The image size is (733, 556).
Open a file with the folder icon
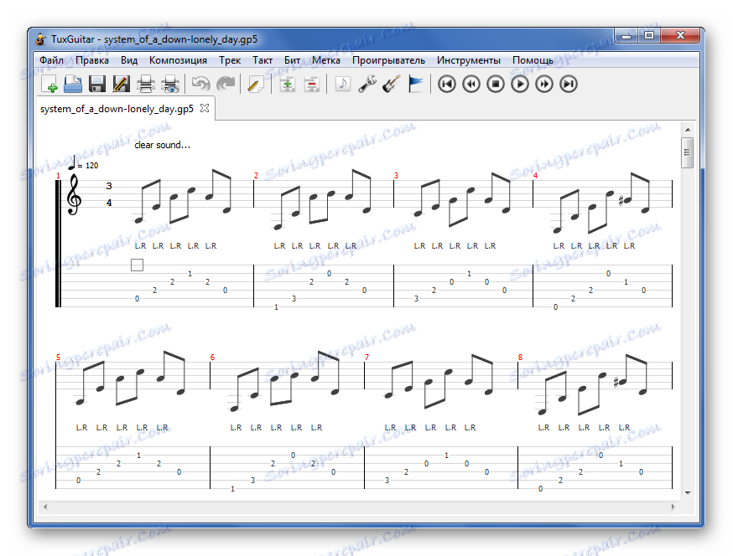(73, 85)
